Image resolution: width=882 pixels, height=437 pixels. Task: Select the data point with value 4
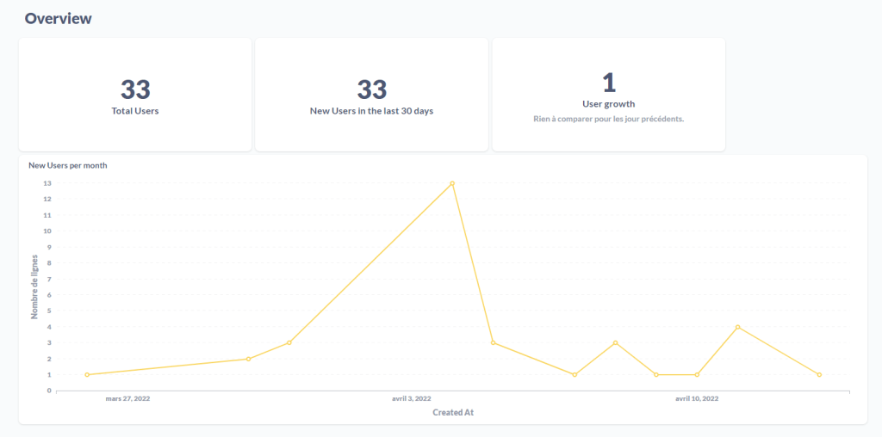(x=738, y=327)
